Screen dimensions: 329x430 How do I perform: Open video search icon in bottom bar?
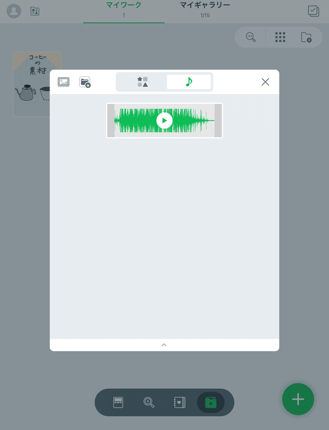(149, 402)
